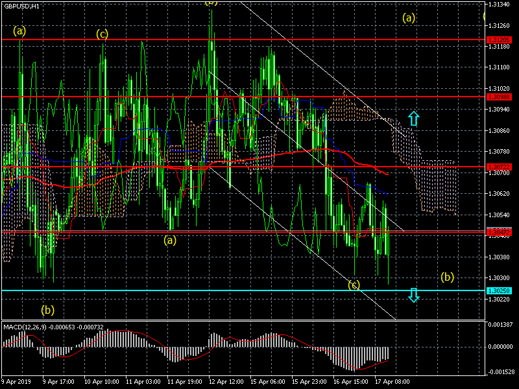The height and width of the screenshot is (389, 519).
Task: Click the 17 Apr 08:00 time axis label
Action: pyautogui.click(x=391, y=382)
